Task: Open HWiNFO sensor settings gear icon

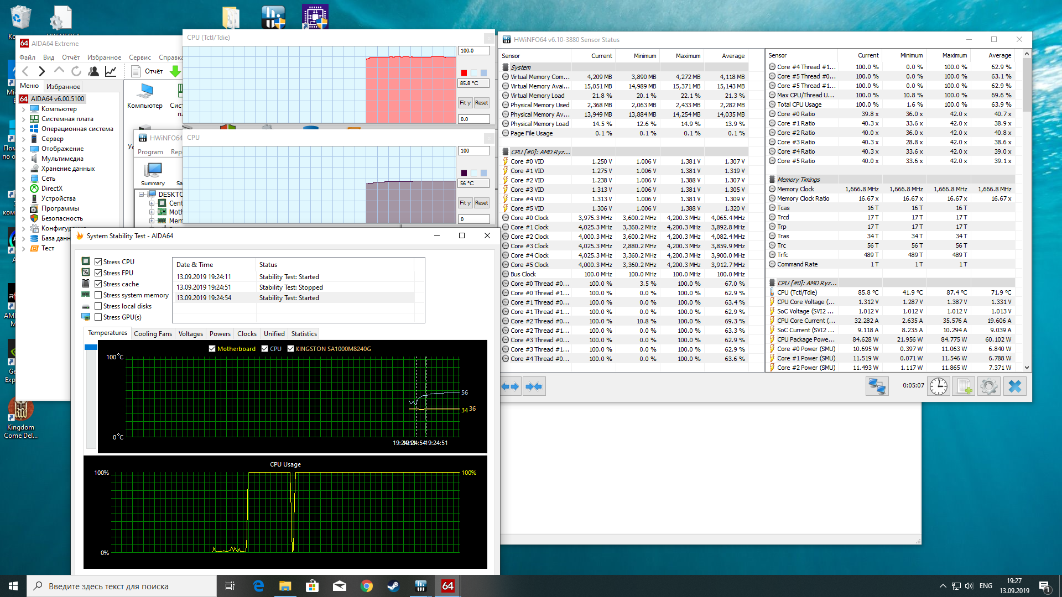Action: (989, 386)
